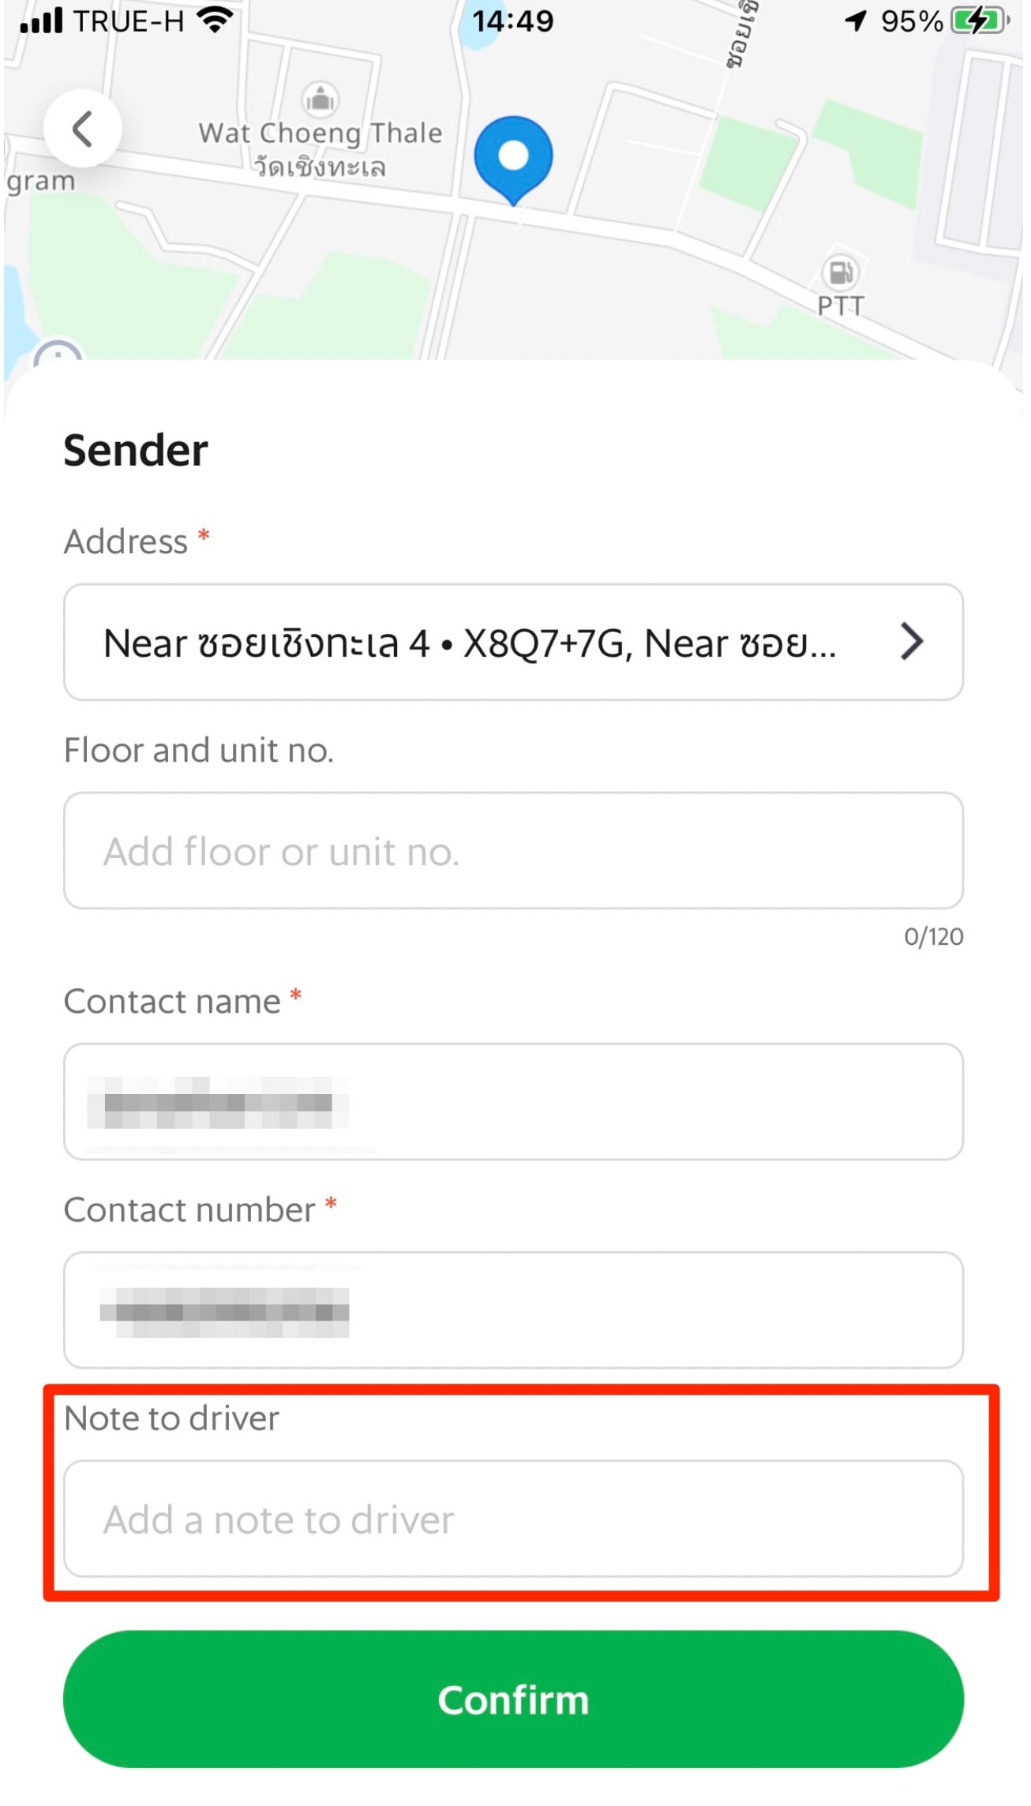This screenshot has width=1031, height=1806.
Task: Tap the round info icon on map
Action: 58,351
